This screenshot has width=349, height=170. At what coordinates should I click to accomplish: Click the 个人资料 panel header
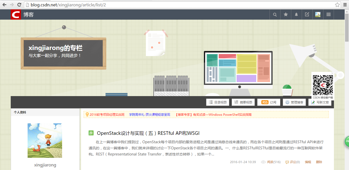point(45,112)
